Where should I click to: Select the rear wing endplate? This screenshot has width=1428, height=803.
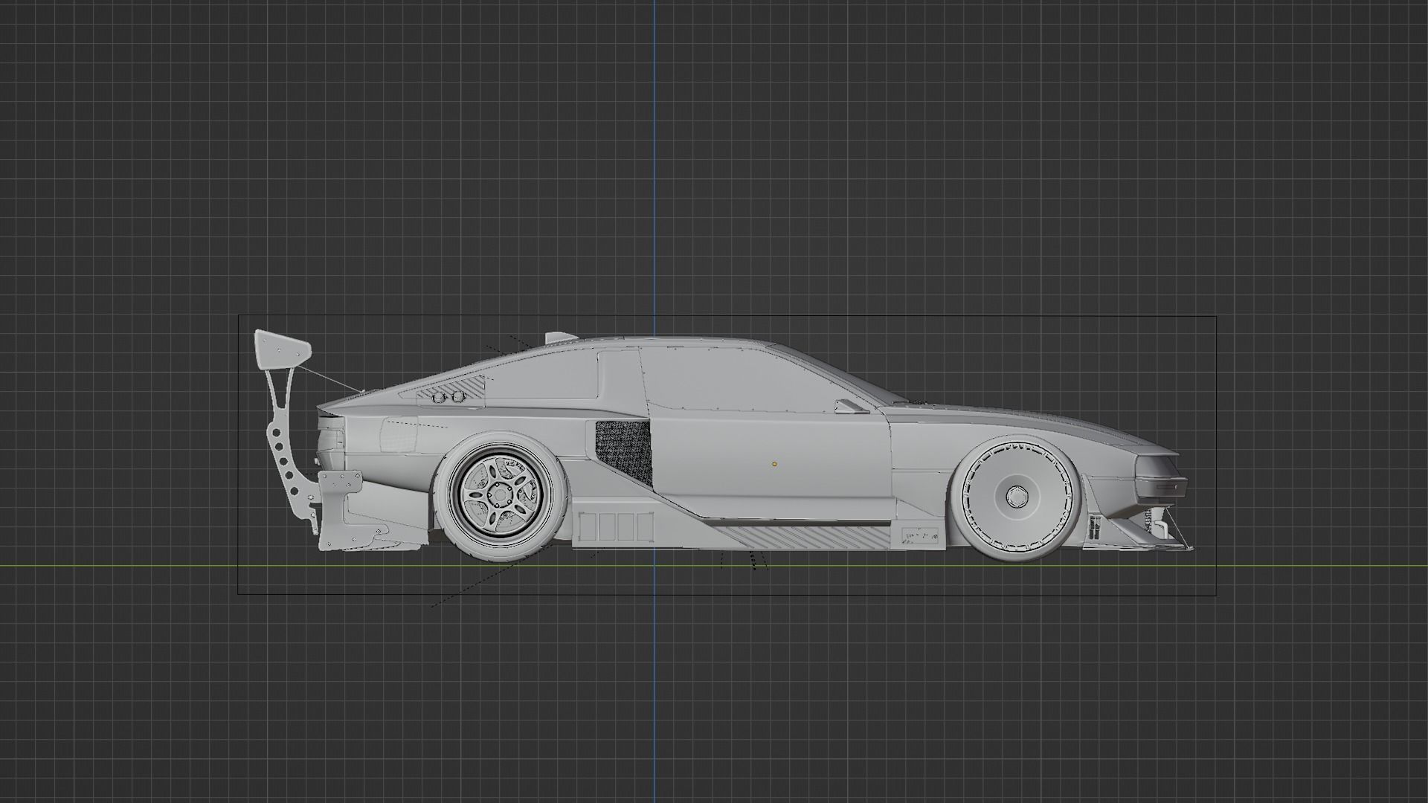282,349
